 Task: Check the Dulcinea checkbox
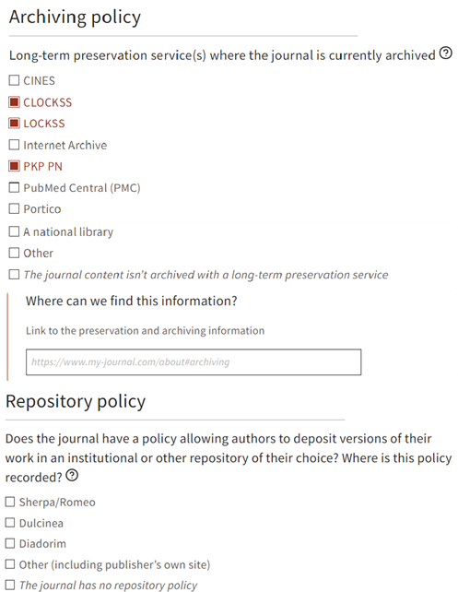10,523
